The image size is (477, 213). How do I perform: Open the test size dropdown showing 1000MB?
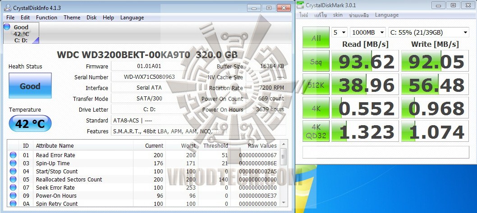tap(368, 32)
